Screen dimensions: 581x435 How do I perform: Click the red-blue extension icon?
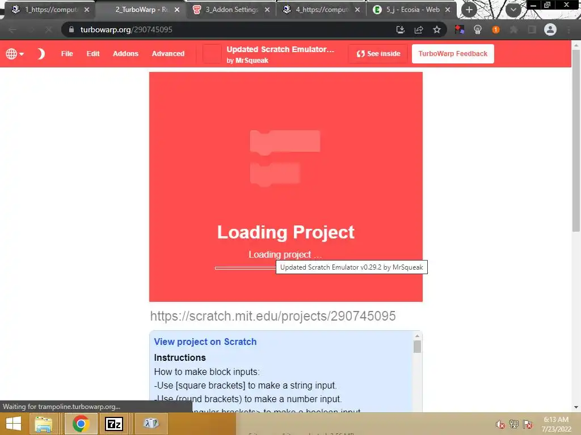click(460, 29)
